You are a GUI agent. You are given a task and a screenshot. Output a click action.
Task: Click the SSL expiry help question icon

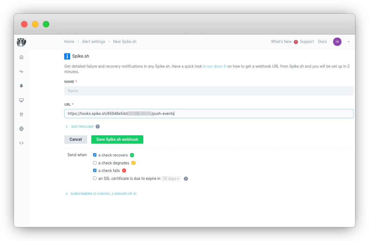186,179
